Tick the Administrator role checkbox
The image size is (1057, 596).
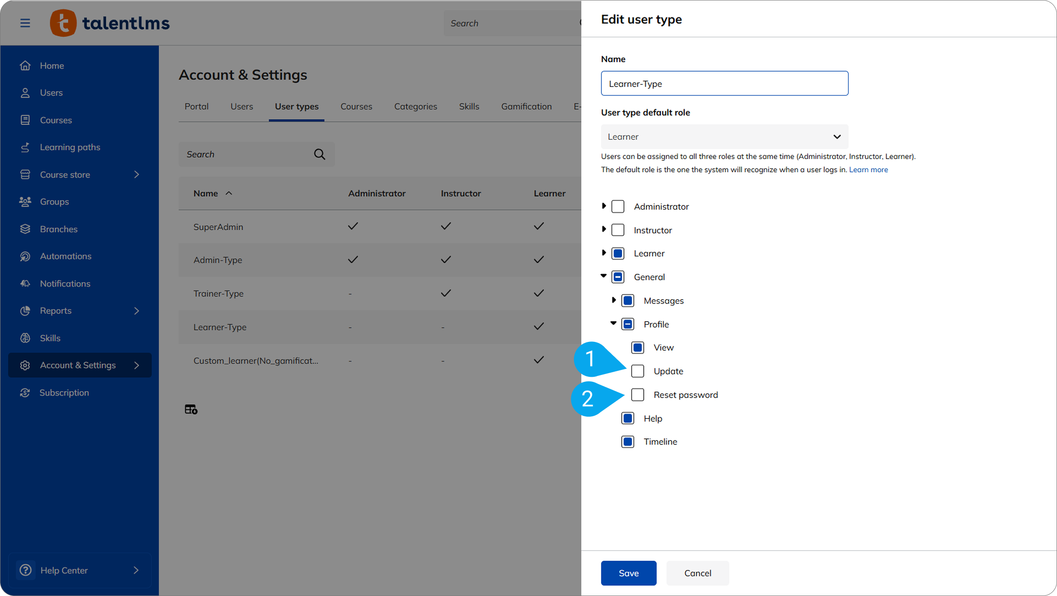click(618, 206)
